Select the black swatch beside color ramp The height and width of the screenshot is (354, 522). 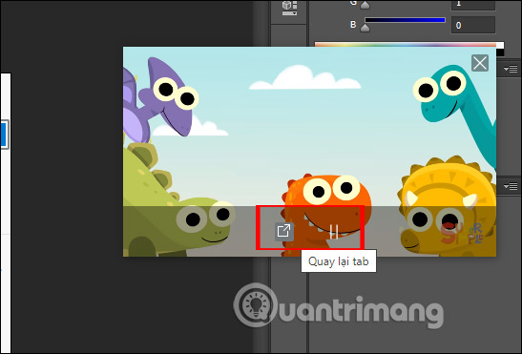coord(500,52)
